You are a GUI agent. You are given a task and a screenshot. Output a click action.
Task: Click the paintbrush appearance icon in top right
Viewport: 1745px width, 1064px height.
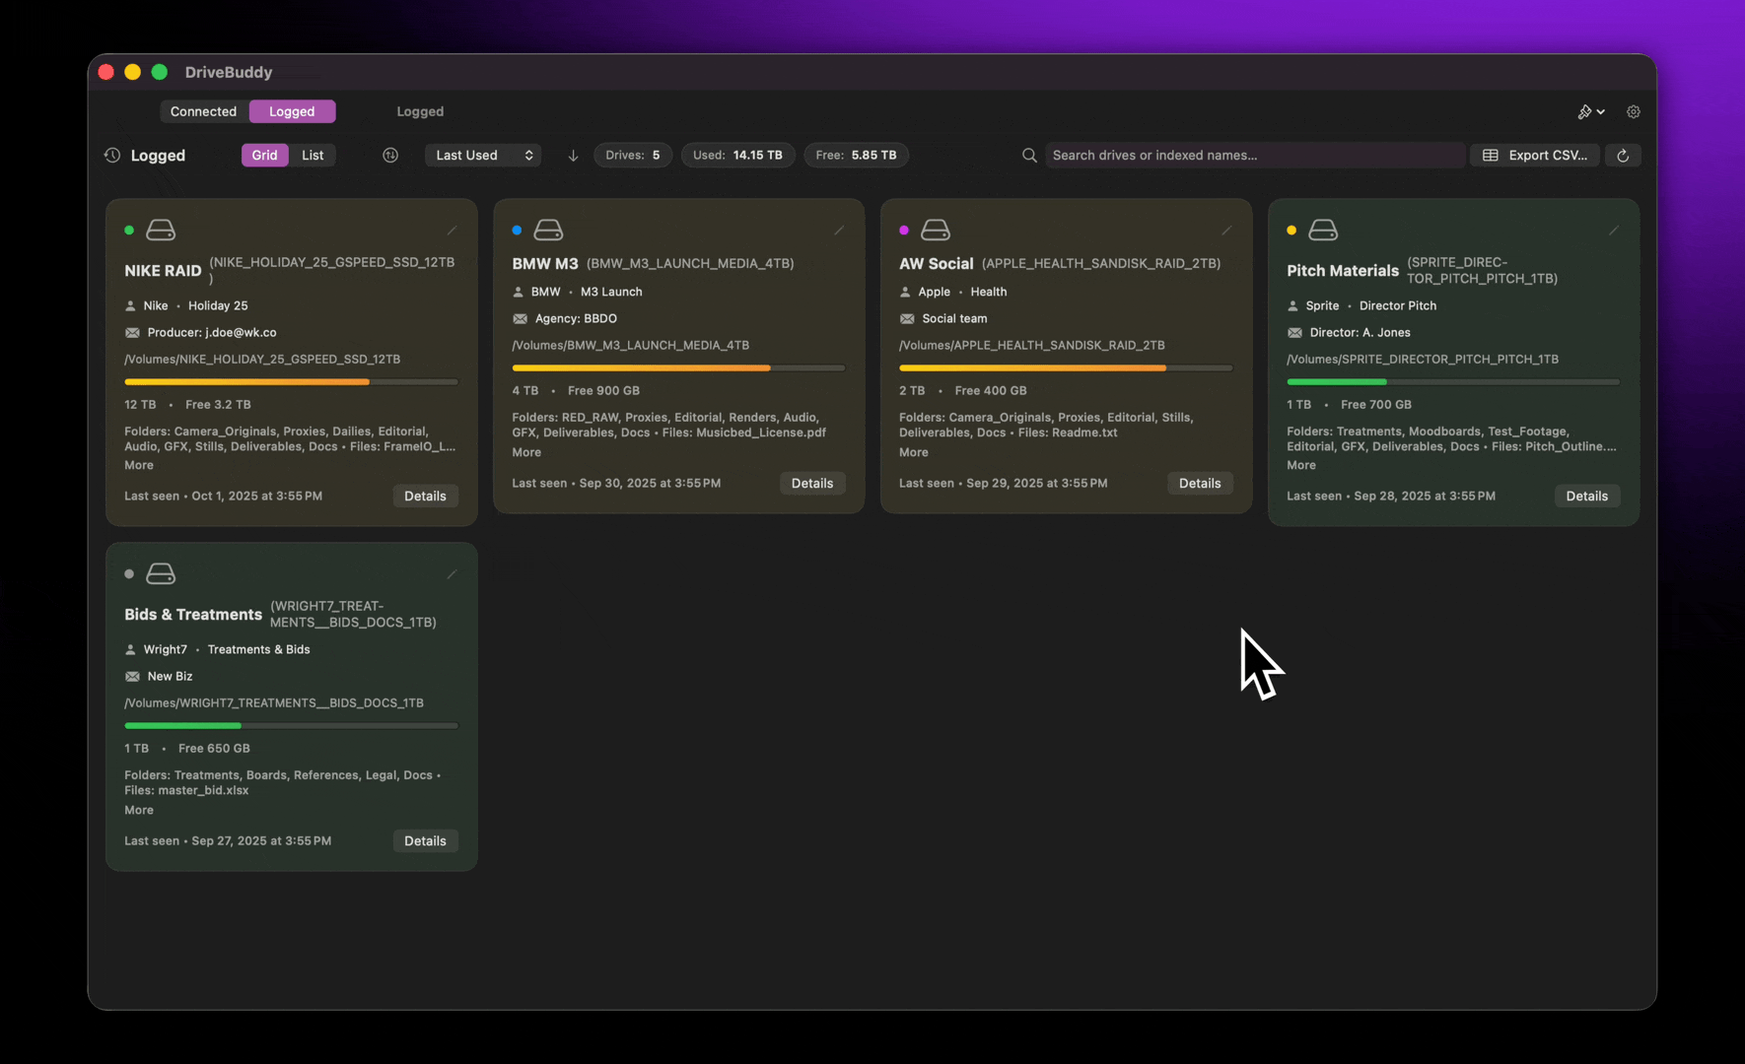pyautogui.click(x=1585, y=111)
